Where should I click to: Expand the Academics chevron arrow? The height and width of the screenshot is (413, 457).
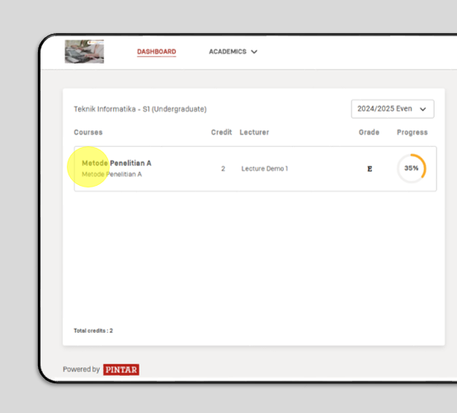254,52
